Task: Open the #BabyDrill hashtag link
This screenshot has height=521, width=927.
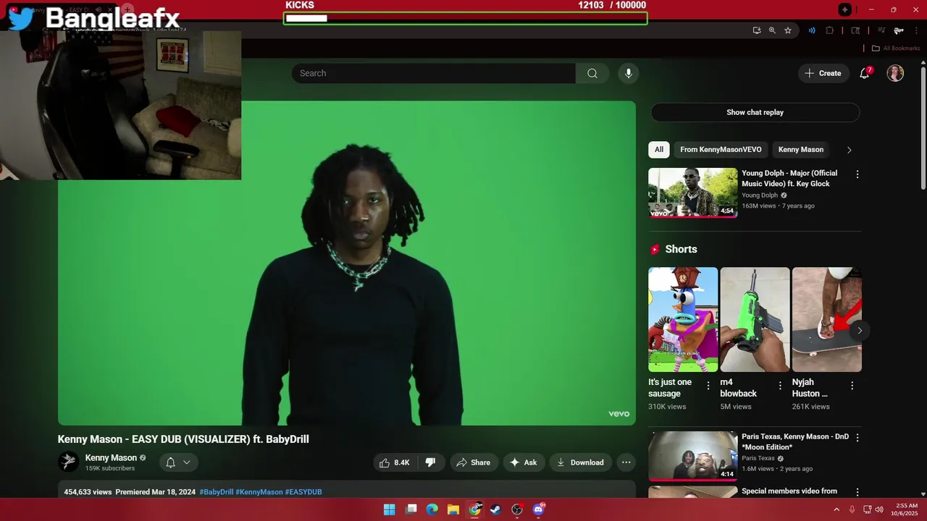Action: [217, 492]
